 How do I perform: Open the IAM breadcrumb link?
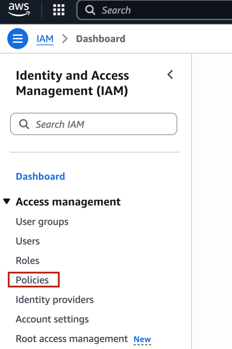(x=45, y=39)
